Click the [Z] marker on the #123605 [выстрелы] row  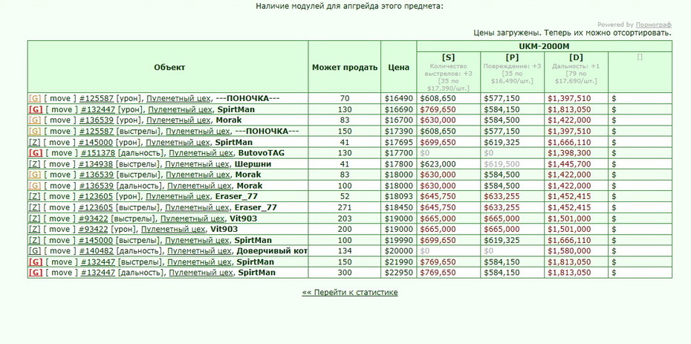pos(34,207)
